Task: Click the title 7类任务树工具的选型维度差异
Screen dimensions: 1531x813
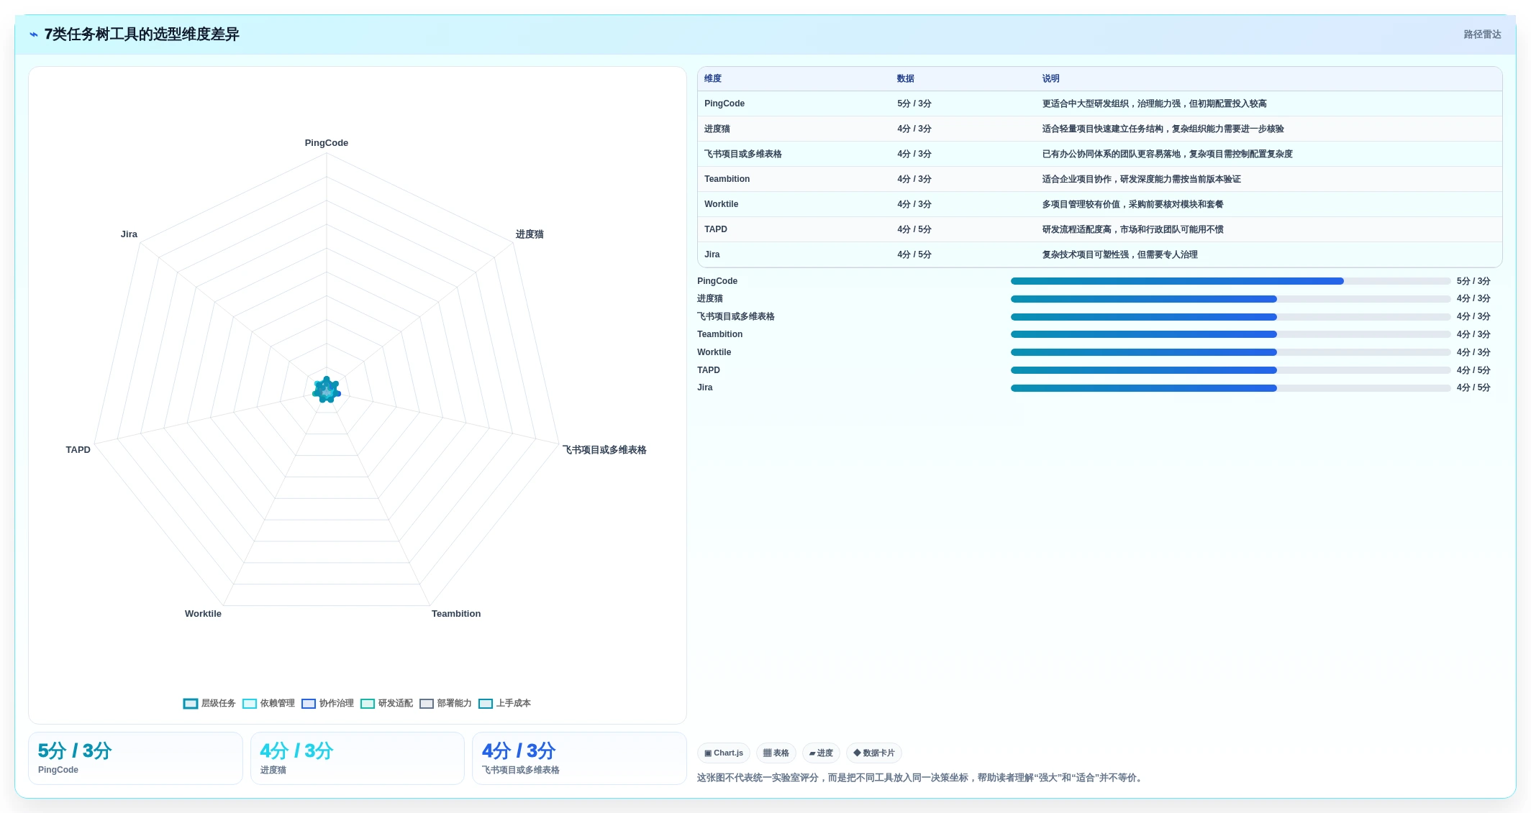Action: coord(142,35)
